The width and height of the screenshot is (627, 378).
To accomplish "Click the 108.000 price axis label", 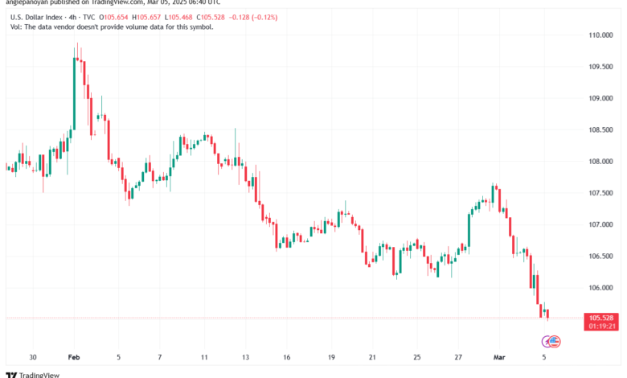I will click(x=600, y=162).
